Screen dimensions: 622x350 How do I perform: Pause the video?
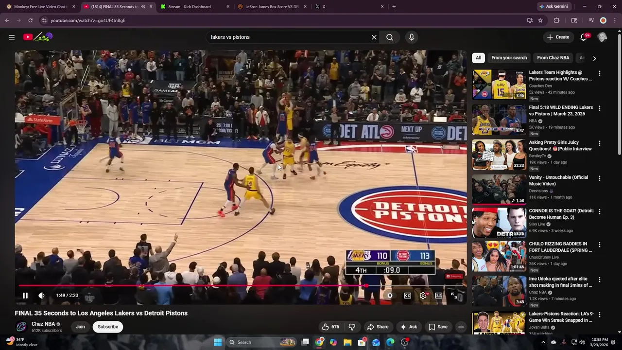[25, 295]
